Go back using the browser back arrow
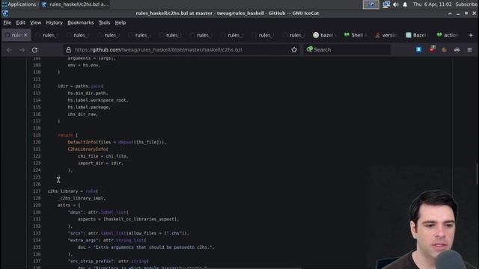The width and height of the screenshot is (479, 269). (9, 50)
